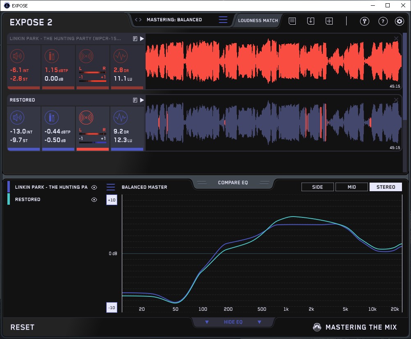This screenshot has width=411, height=339.
Task: Play the Restored track
Action: (142, 100)
